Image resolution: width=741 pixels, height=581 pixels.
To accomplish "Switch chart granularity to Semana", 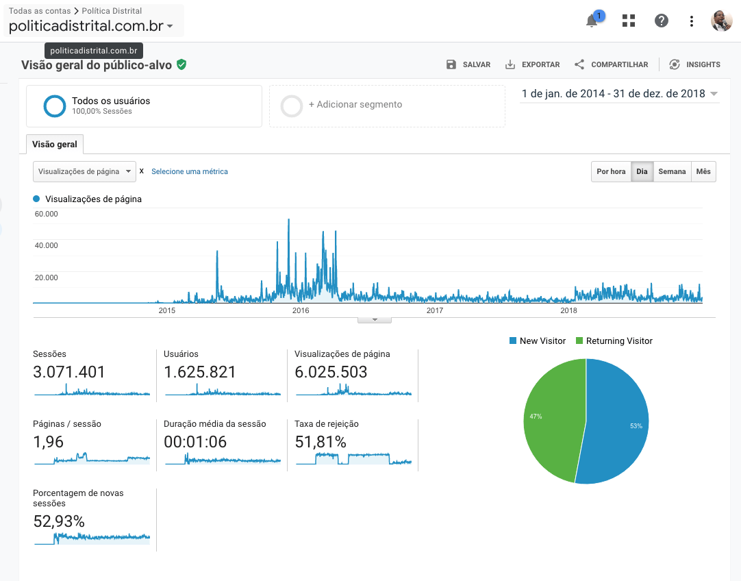I will [x=672, y=171].
